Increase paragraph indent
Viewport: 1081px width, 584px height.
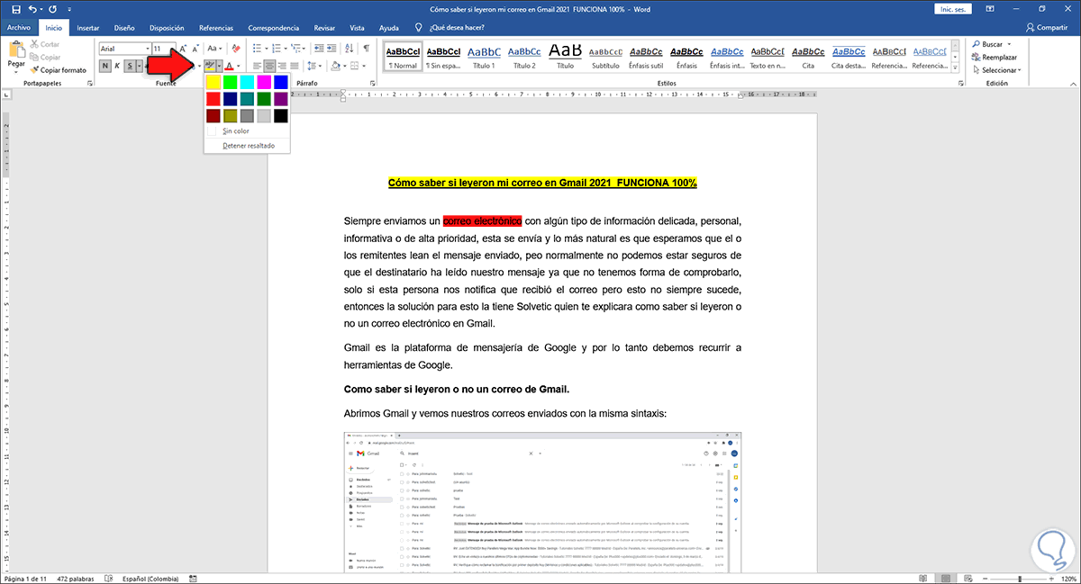click(330, 48)
